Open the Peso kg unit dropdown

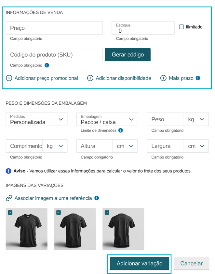pyautogui.click(x=196, y=119)
